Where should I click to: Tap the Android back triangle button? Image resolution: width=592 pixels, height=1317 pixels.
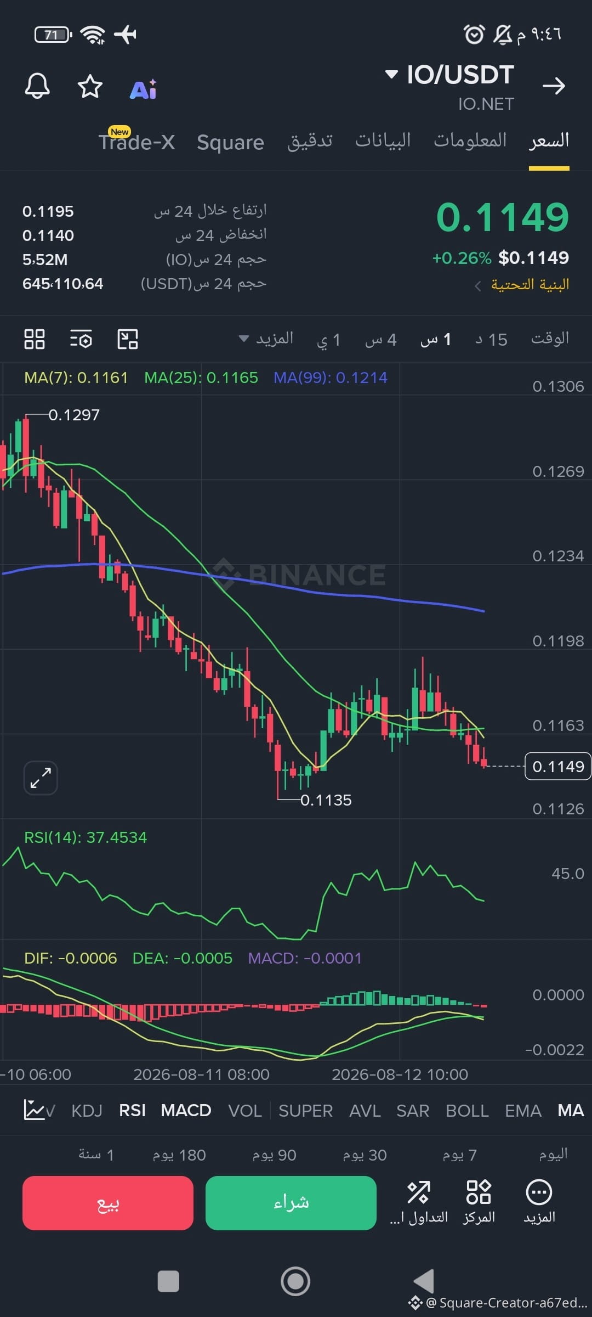424,1281
